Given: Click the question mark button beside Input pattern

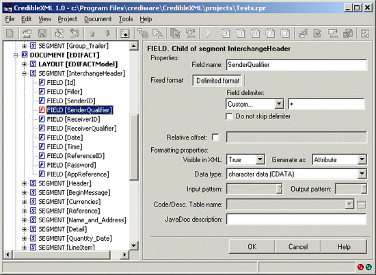Looking at the screenshot, I should (x=279, y=189).
